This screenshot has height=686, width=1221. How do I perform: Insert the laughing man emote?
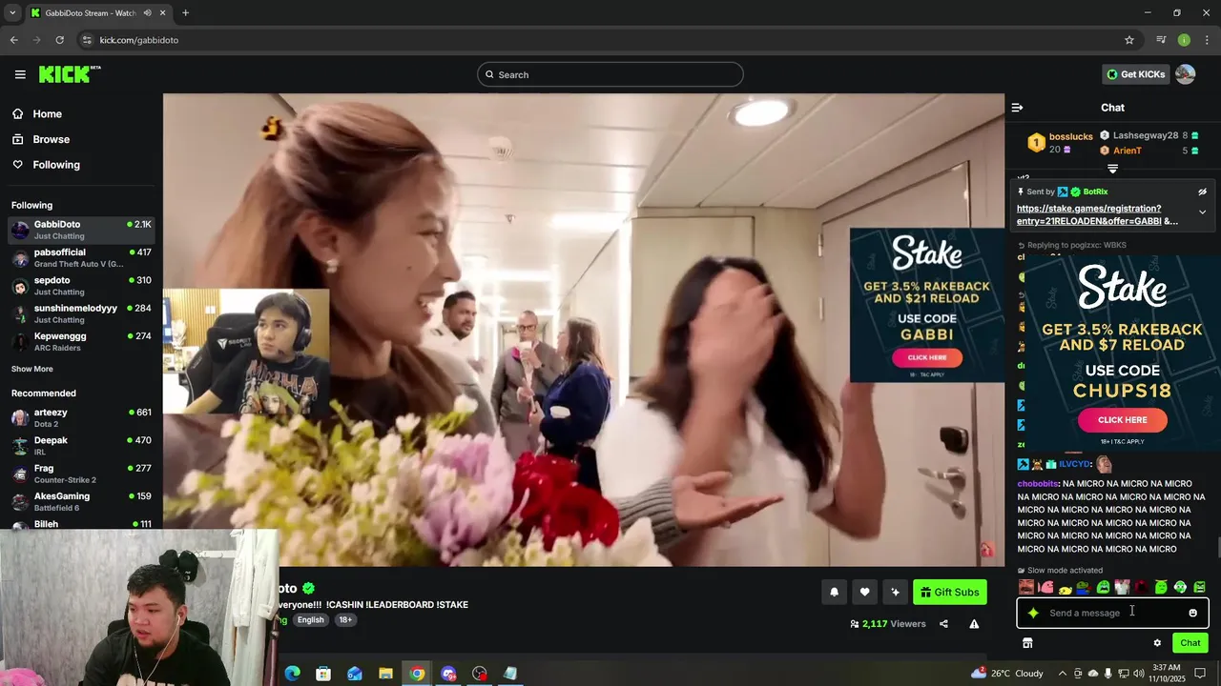pyautogui.click(x=1026, y=587)
